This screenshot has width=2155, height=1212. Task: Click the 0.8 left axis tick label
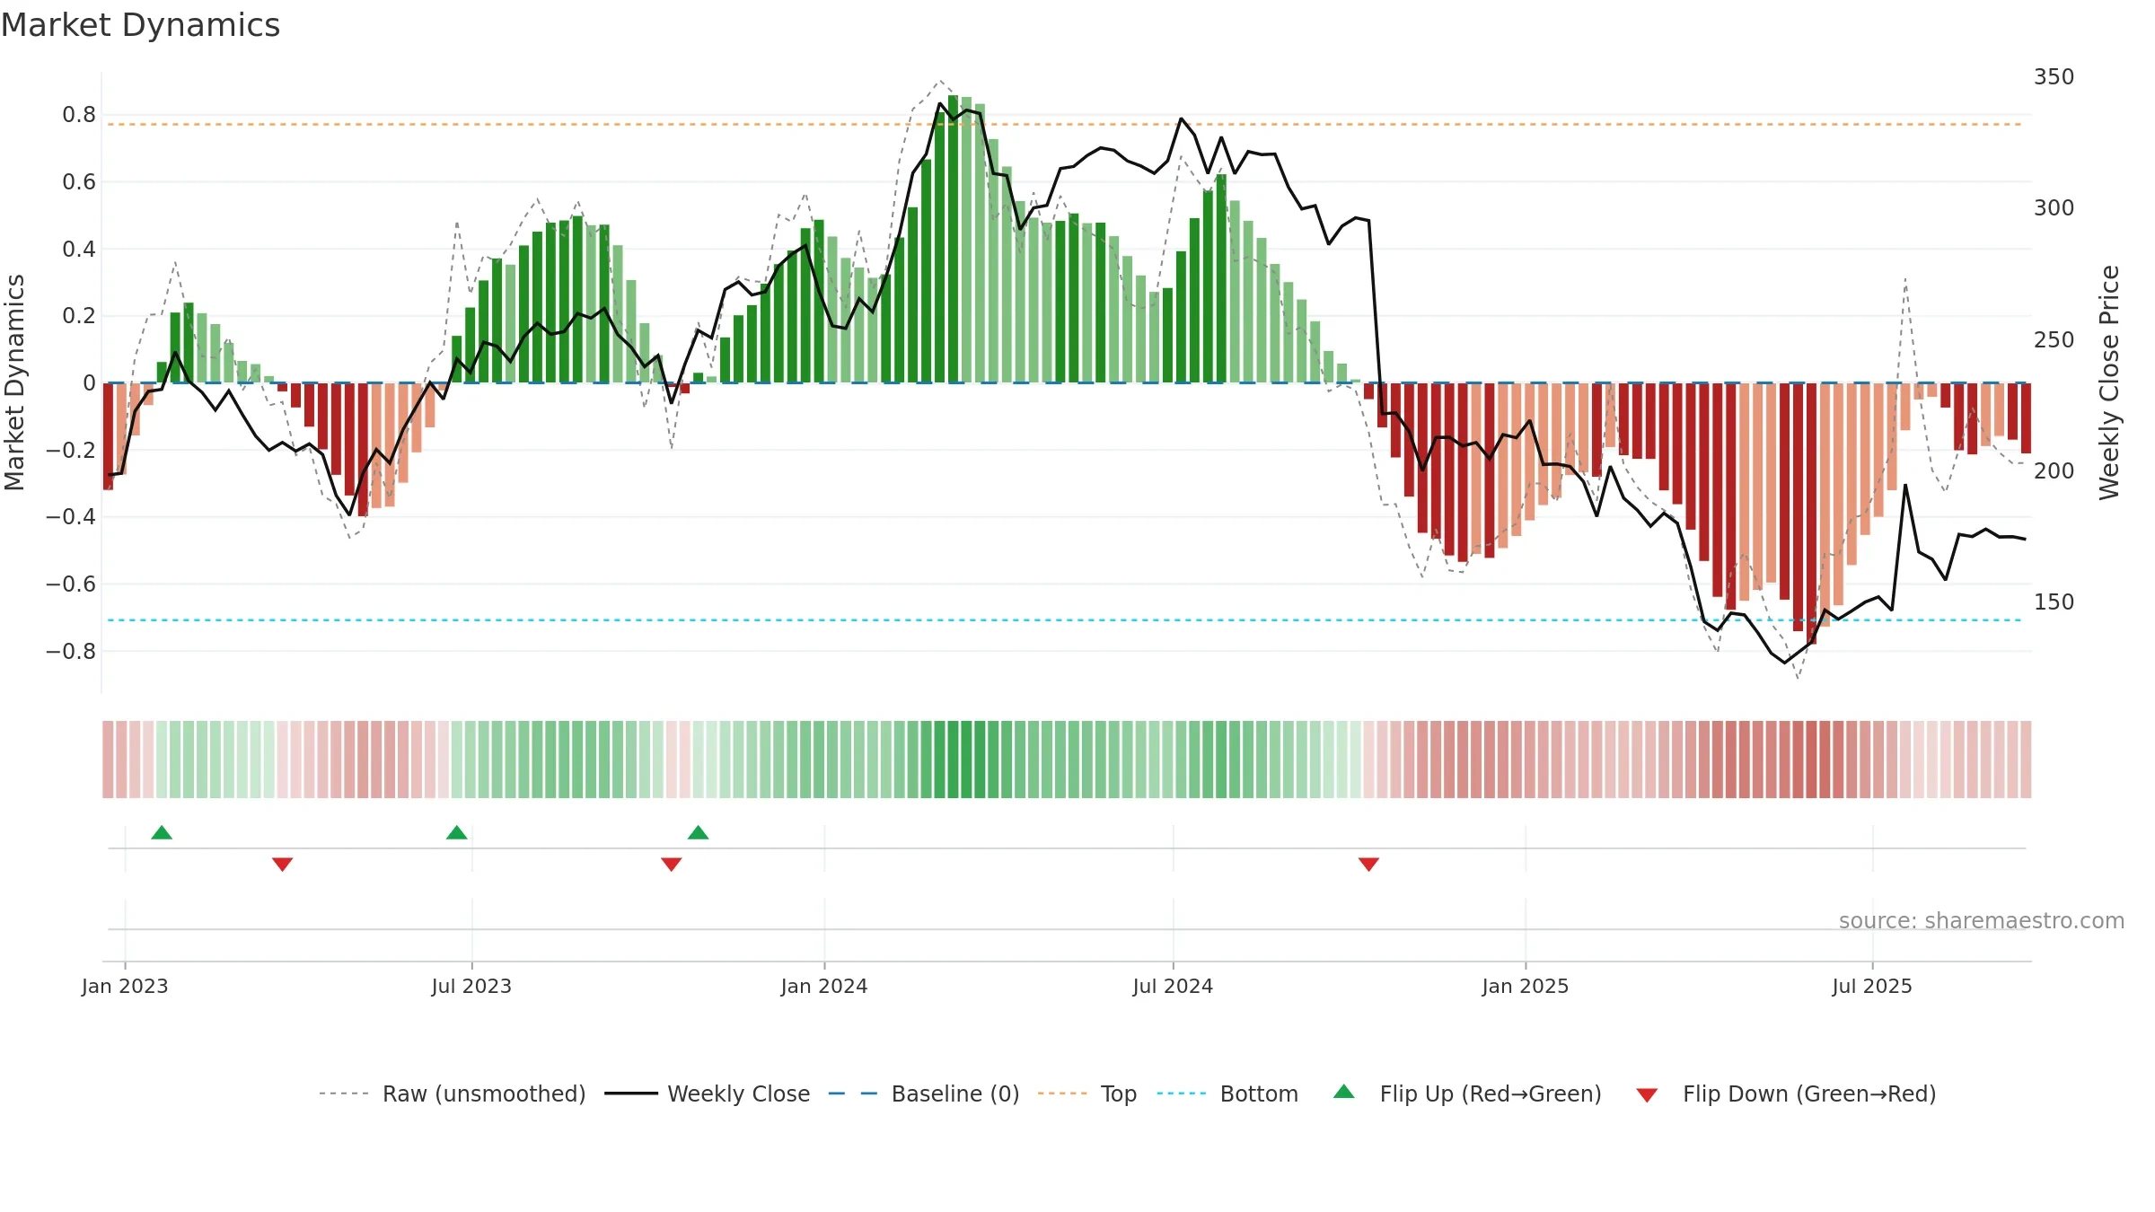(79, 115)
